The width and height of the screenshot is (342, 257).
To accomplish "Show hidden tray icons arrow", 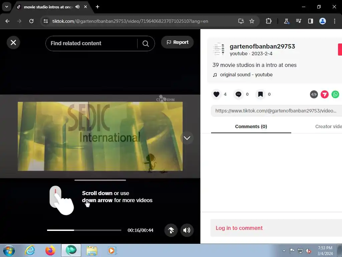I will point(284,251).
